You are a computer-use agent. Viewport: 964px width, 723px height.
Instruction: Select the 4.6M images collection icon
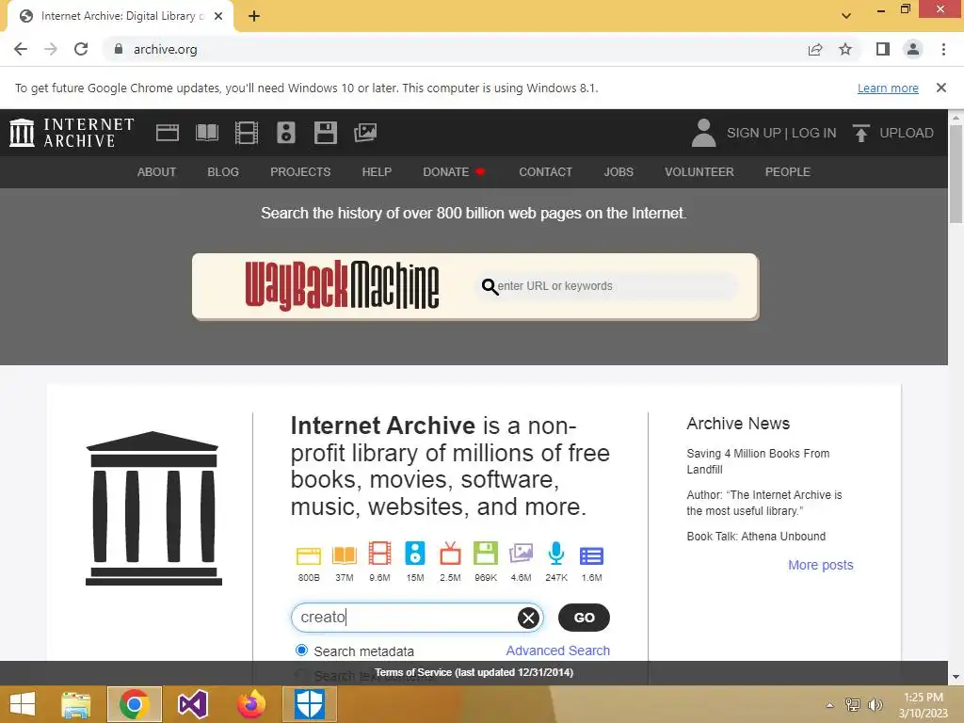pyautogui.click(x=521, y=554)
